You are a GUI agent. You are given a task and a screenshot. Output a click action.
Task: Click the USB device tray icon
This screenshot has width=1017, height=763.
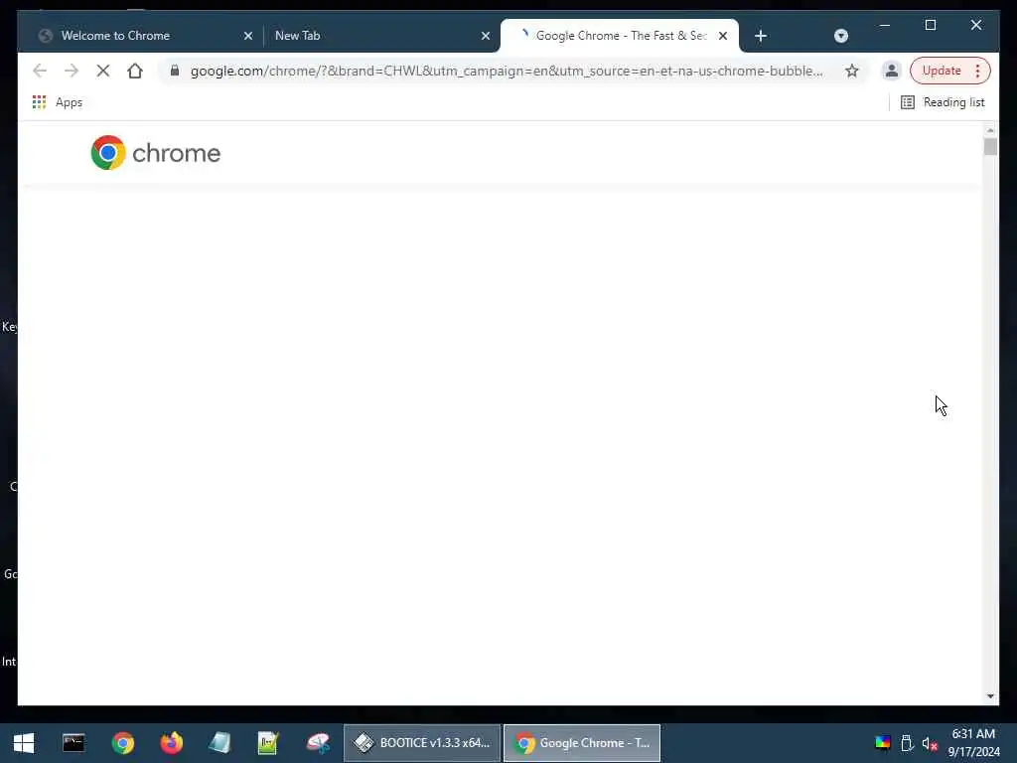[907, 743]
